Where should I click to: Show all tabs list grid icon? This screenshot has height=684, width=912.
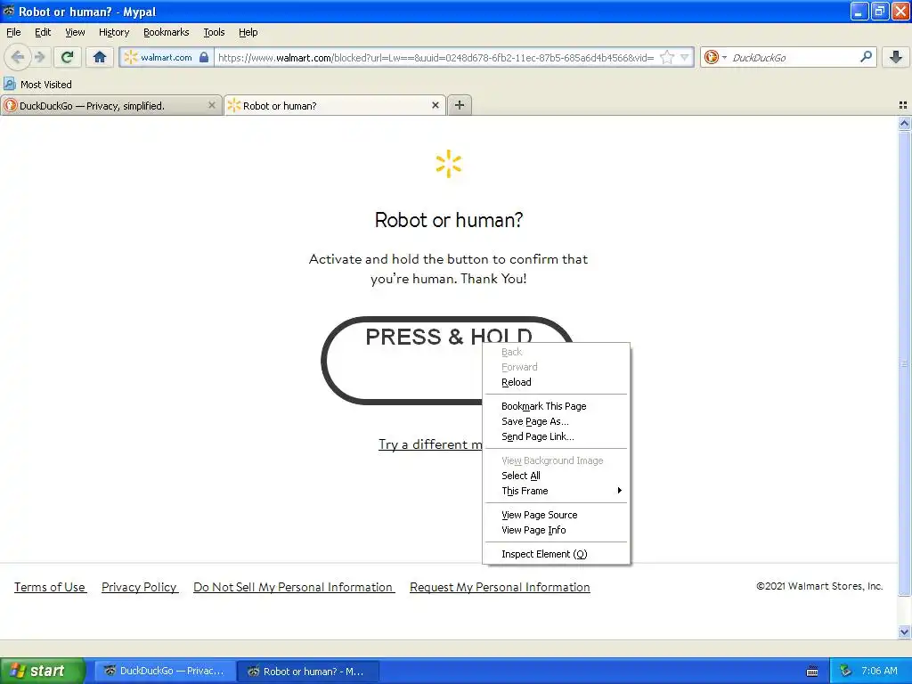pyautogui.click(x=903, y=105)
